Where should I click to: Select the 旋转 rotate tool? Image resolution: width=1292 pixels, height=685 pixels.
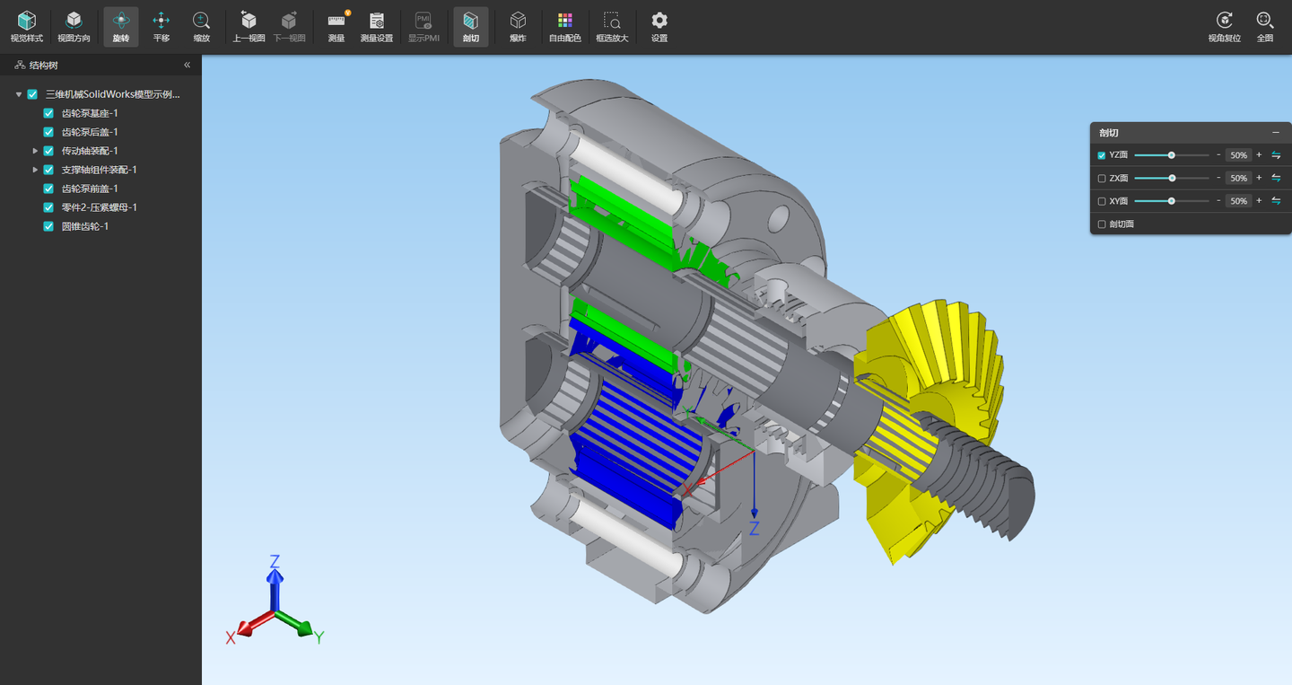tap(121, 27)
